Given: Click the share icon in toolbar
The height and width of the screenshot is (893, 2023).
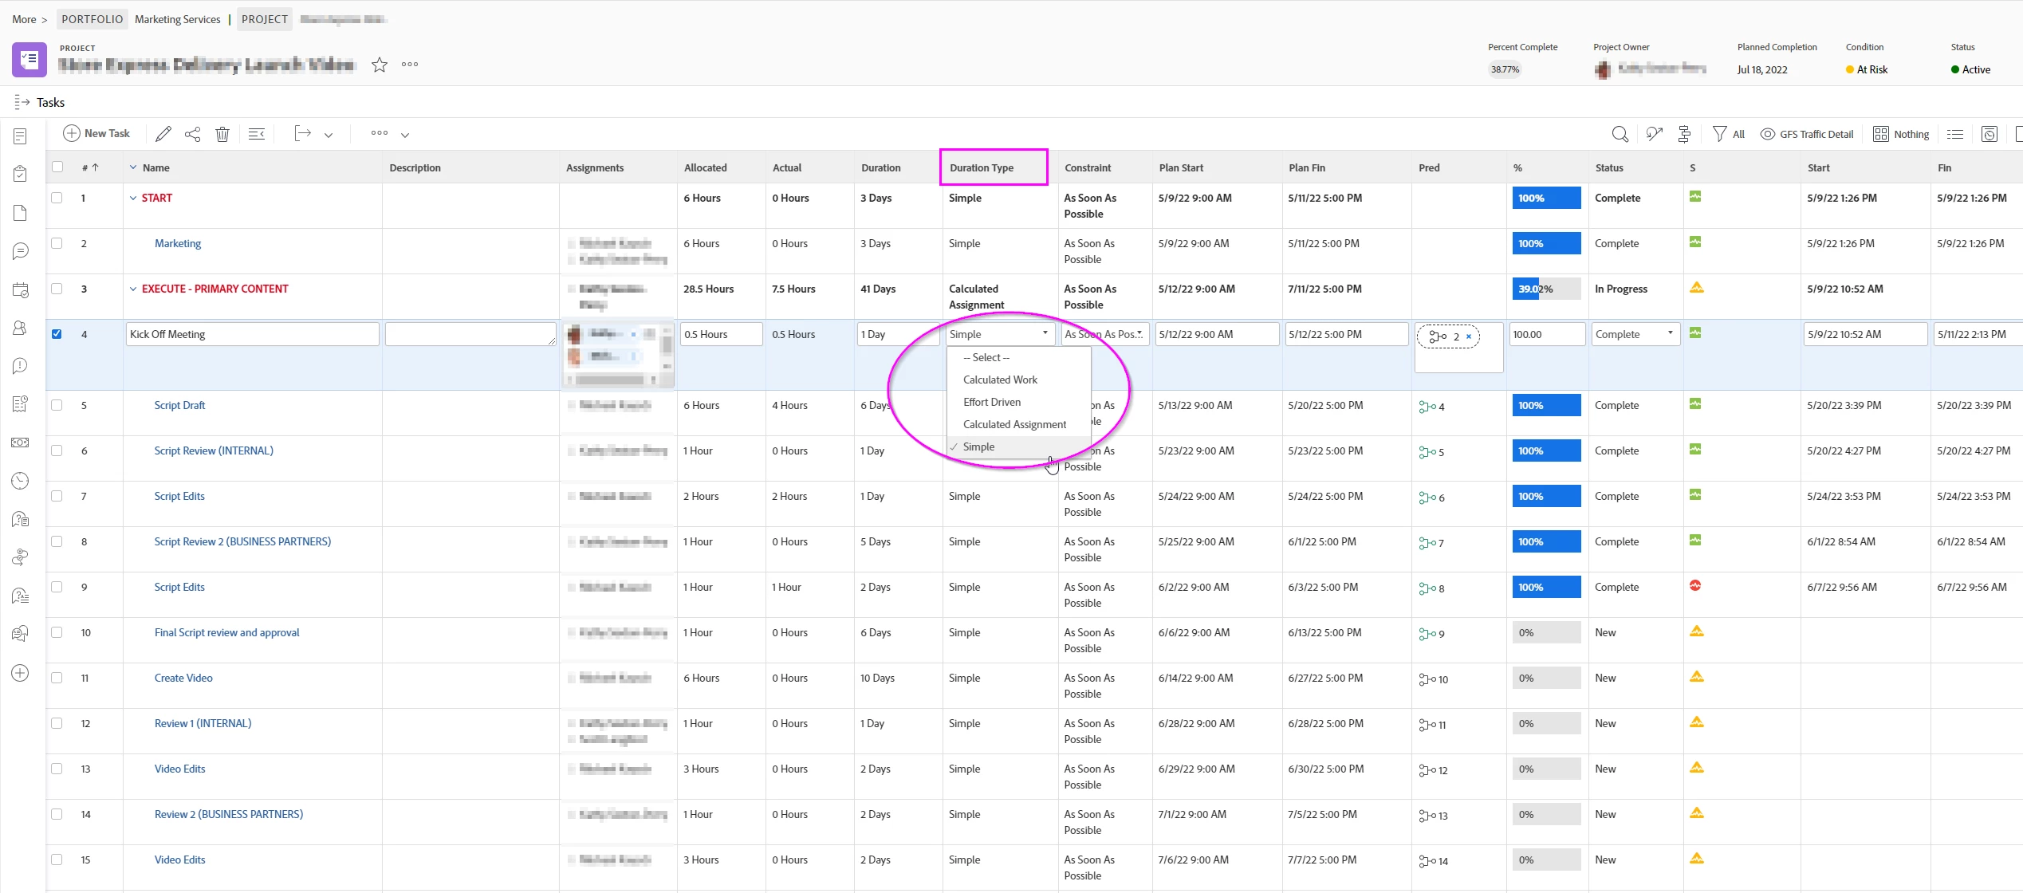Looking at the screenshot, I should [192, 134].
